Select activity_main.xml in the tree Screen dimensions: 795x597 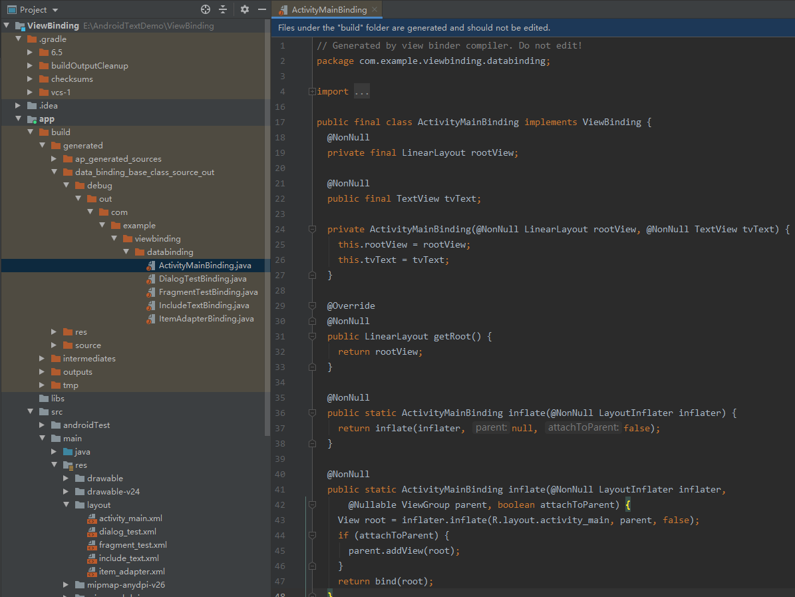point(131,518)
